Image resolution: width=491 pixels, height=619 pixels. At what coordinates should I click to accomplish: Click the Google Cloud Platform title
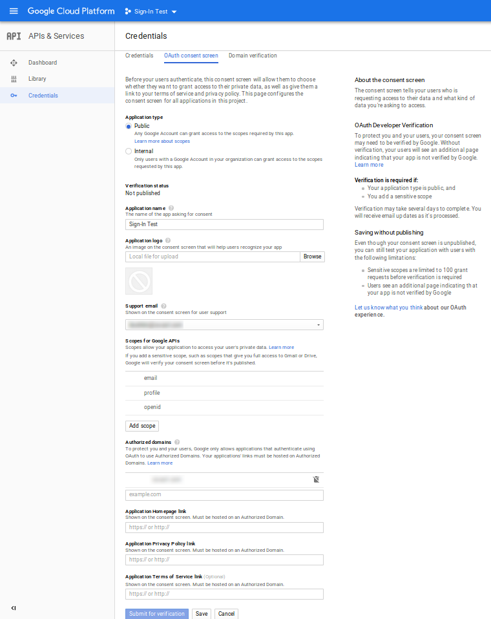tap(71, 11)
